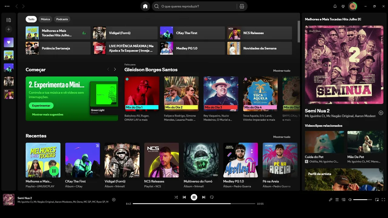Pause playback on the Melhores e Mais playlist cover
Viewport: 388px width, 218px height.
pos(54,171)
